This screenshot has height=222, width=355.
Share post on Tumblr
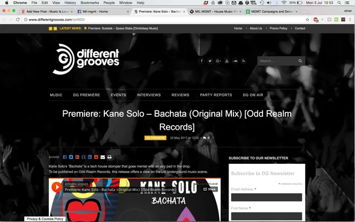(x=84, y=157)
